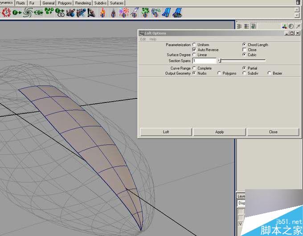Switch to the Polygons shelf tab
The width and height of the screenshot is (303, 236).
(65, 3)
